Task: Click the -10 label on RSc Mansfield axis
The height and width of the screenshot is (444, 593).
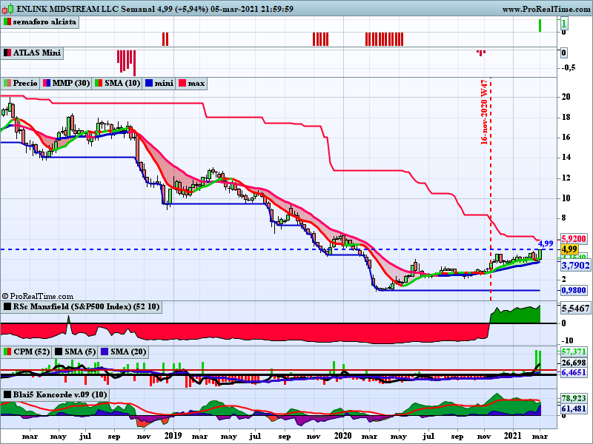Action: tap(568, 340)
